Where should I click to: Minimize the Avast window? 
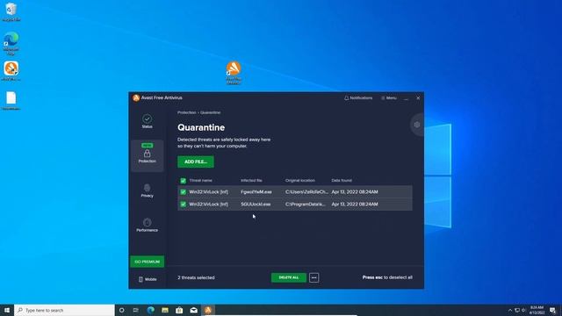[x=406, y=97]
